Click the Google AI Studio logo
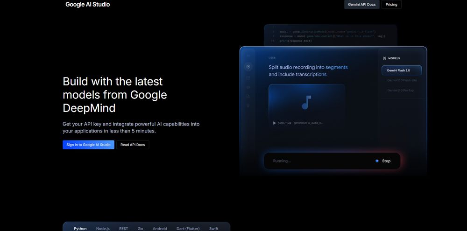The image size is (467, 231). point(88,5)
